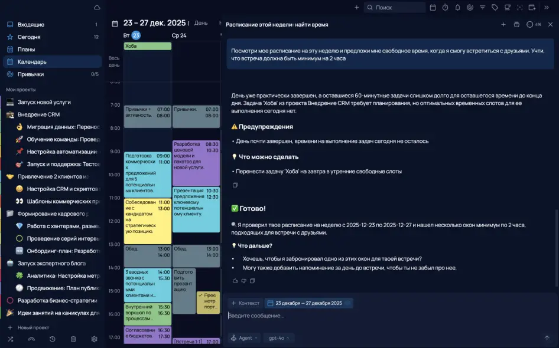The width and height of the screenshot is (559, 348).
Task: Uncheck the completed yellow calendar task
Action: [201, 296]
